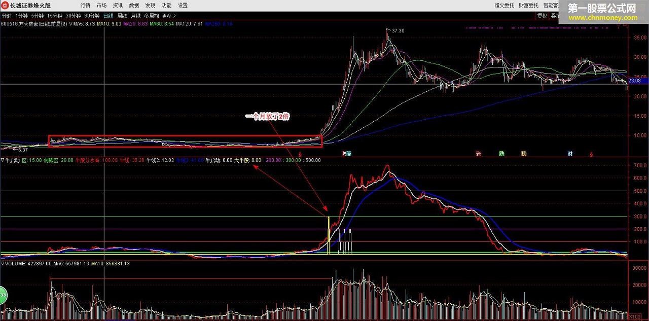The image size is (649, 321).
Task: Open the 市场 menu
Action: click(x=101, y=6)
